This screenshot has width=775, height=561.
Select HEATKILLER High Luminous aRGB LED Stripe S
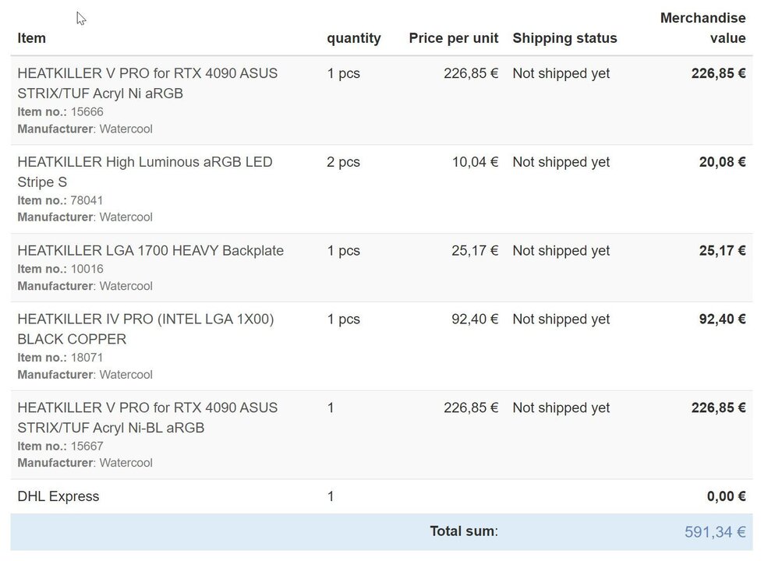click(x=145, y=171)
